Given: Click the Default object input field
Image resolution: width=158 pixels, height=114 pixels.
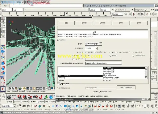Looking at the screenshot, I should [103, 59].
